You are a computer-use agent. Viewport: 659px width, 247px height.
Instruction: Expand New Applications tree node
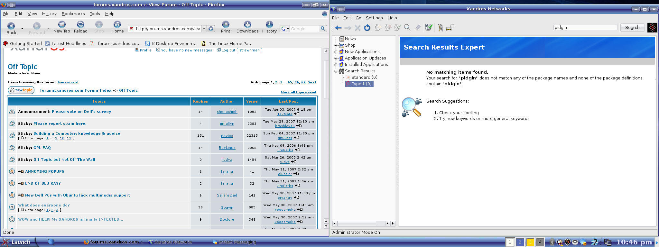point(336,52)
